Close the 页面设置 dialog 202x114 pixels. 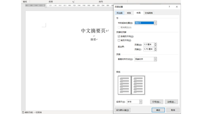(x=177, y=7)
